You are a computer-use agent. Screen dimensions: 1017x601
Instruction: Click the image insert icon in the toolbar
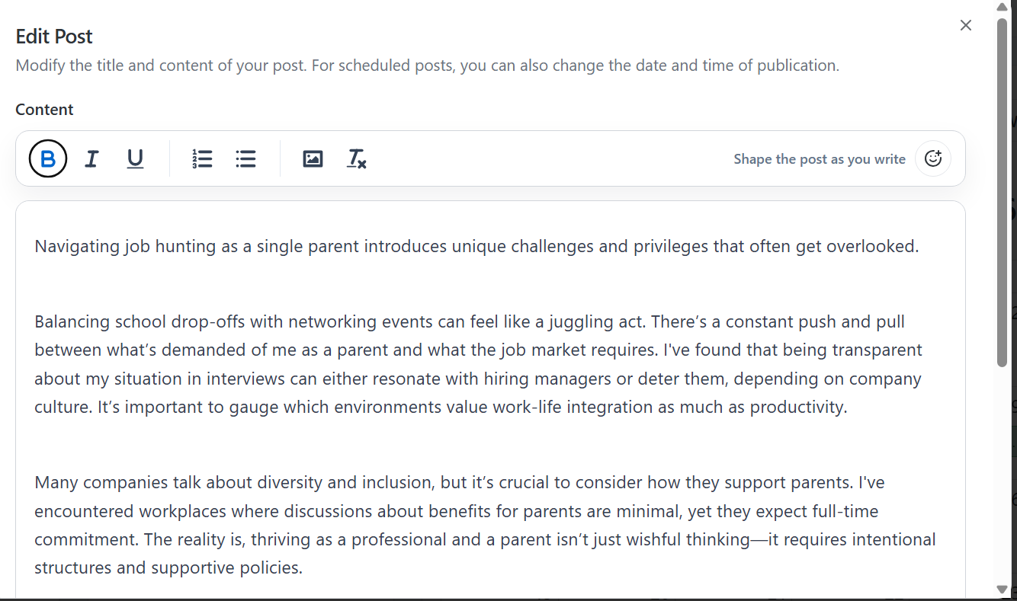coord(313,158)
